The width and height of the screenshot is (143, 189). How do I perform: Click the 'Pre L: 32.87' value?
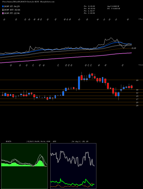click(89, 11)
